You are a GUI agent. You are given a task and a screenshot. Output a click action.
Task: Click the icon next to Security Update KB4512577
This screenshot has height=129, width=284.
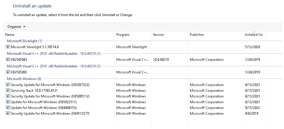point(8,114)
